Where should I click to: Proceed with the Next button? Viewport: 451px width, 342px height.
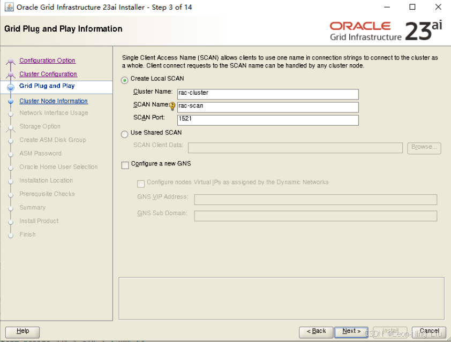[351, 332]
